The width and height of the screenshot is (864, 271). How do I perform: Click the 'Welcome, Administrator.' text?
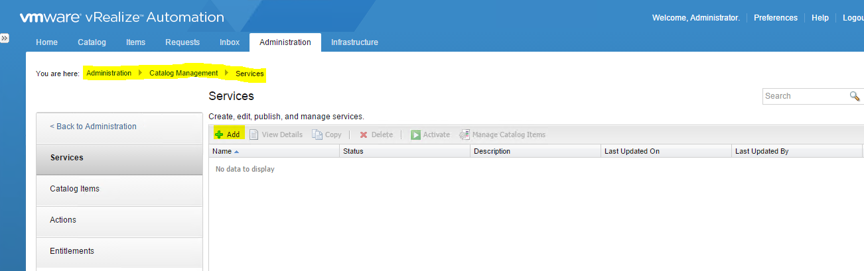[x=696, y=18]
